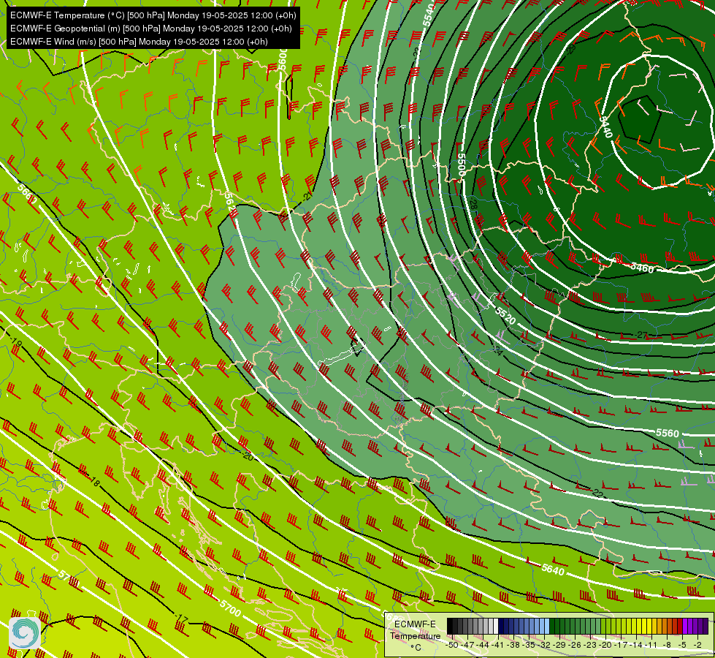Click the 5520 geopotential contour label
Screen dimensions: 715x658
coord(505,316)
